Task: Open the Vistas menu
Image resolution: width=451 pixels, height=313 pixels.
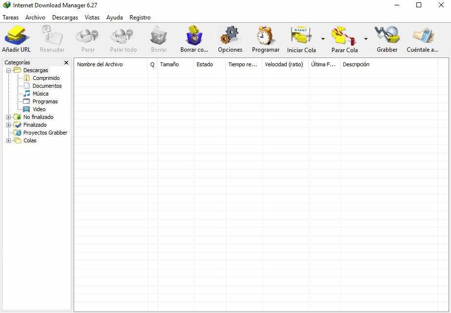Action: pos(92,17)
